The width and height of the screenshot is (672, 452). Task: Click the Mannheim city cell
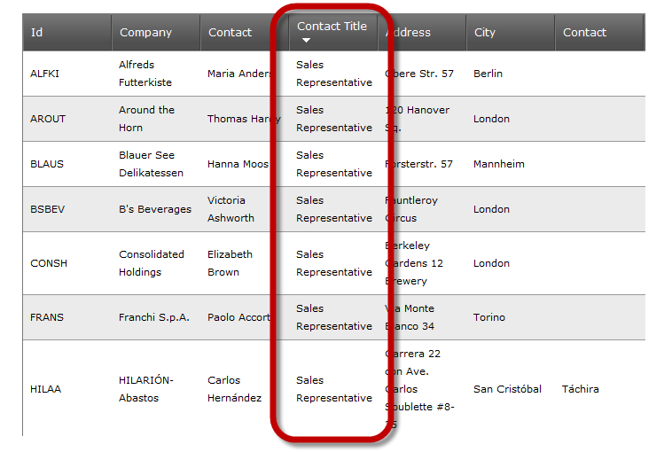(x=498, y=164)
